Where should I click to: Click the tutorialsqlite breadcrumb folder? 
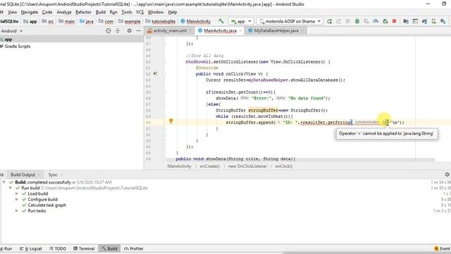(161, 21)
